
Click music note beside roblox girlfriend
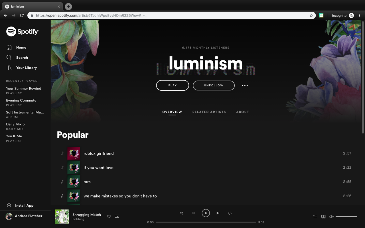62,153
